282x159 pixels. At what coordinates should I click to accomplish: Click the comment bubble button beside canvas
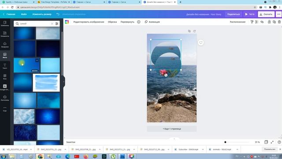201,42
